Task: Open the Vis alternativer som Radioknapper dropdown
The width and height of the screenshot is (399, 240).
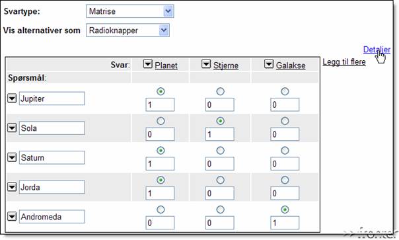Action: pyautogui.click(x=127, y=30)
